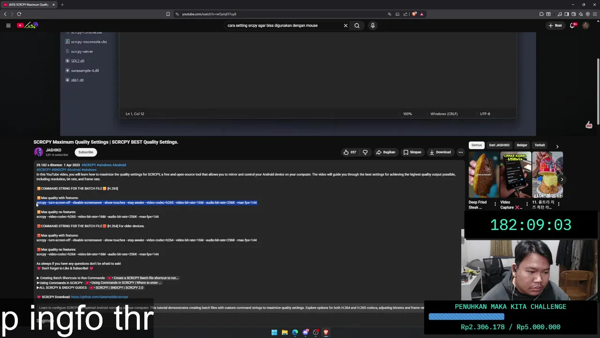Show more filter chips with right arrow
This screenshot has height=338, width=600.
pyautogui.click(x=557, y=146)
